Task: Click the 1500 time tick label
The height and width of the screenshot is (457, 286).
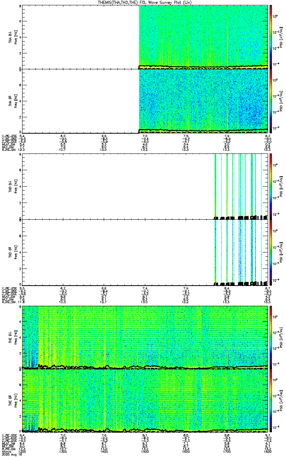Action: coord(145,452)
